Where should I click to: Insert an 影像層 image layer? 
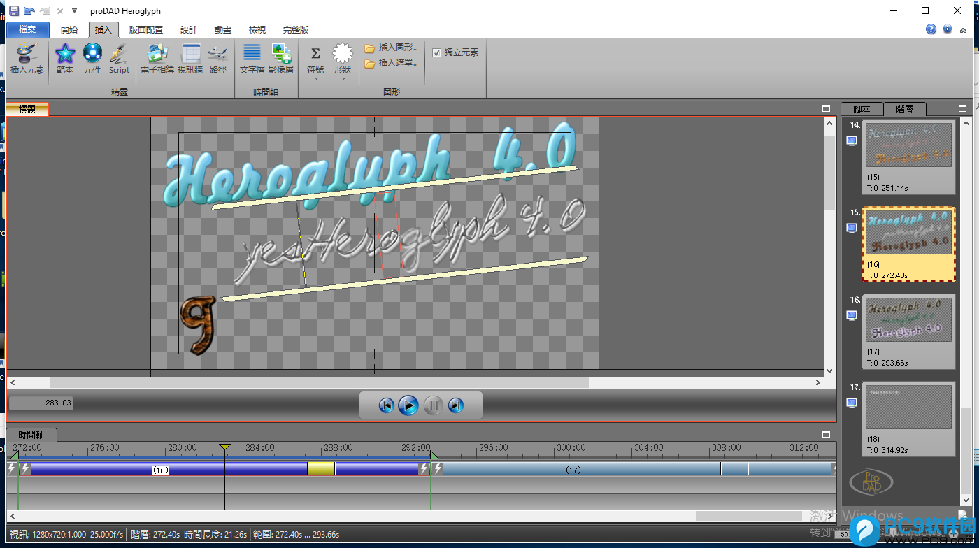281,59
